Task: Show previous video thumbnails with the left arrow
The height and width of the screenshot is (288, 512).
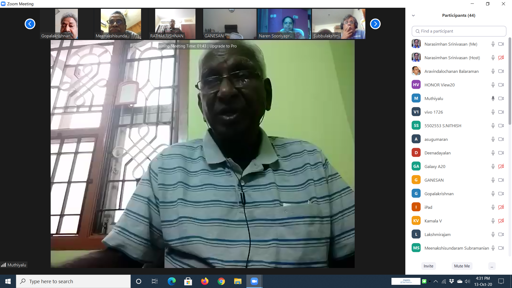Action: [30, 24]
